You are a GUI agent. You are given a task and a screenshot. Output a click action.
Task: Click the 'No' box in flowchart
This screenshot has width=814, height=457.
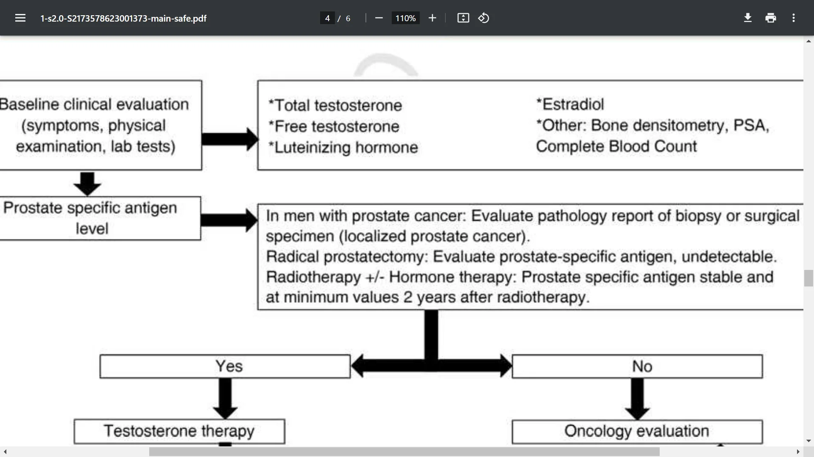coord(637,366)
